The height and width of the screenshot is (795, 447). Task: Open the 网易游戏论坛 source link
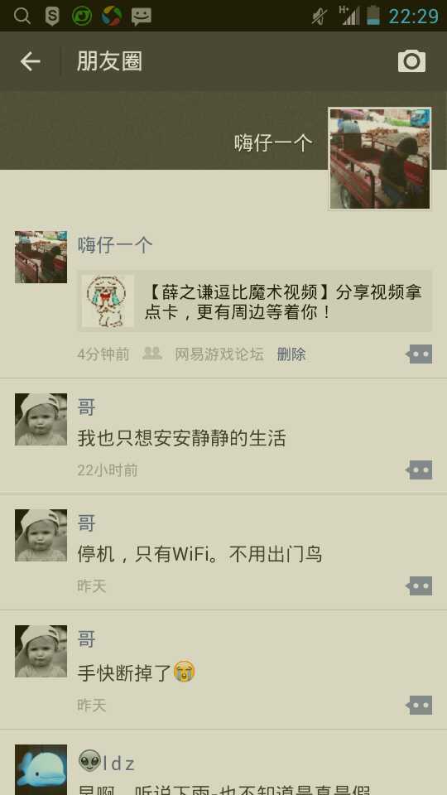point(219,354)
